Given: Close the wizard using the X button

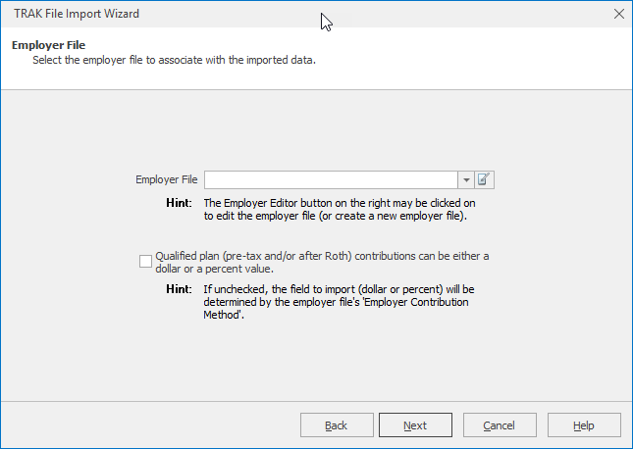Looking at the screenshot, I should 618,14.
